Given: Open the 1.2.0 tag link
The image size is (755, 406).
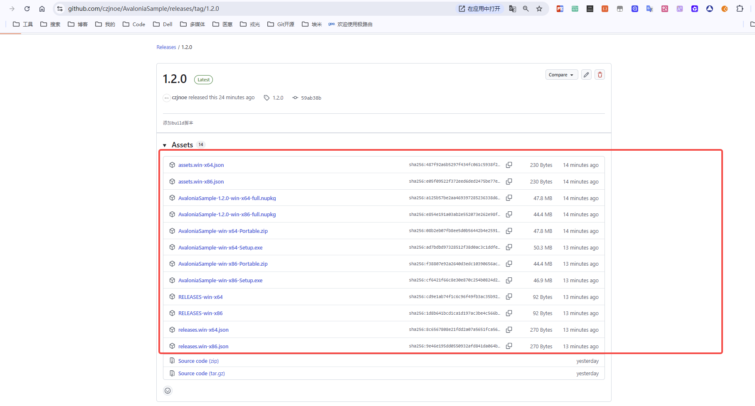Looking at the screenshot, I should [x=274, y=98].
